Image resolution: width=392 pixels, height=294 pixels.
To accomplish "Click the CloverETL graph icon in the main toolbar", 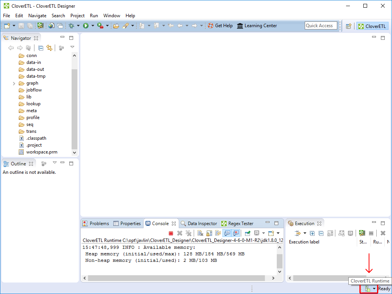I will [41, 26].
